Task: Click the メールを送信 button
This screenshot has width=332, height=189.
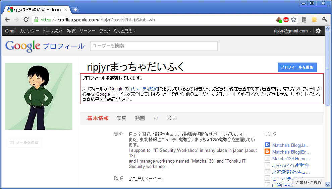Action: 24,143
